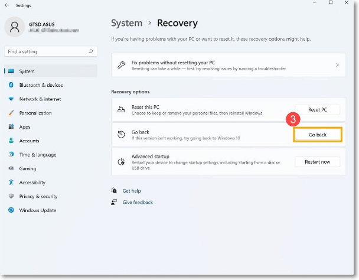
Task: Expand Fix problems without resetting chevron
Action: click(x=337, y=65)
